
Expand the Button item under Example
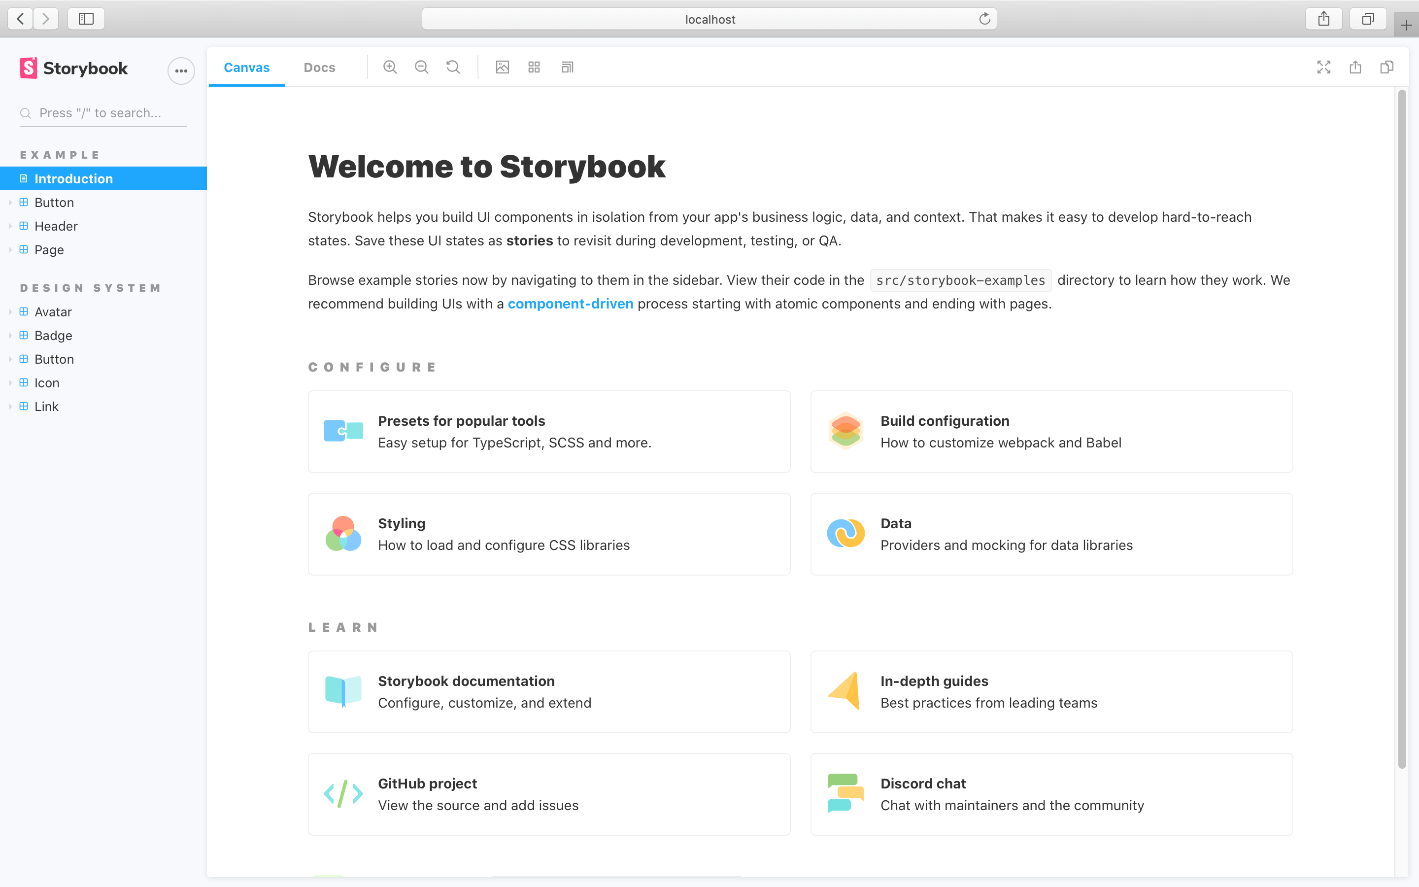pyautogui.click(x=103, y=203)
